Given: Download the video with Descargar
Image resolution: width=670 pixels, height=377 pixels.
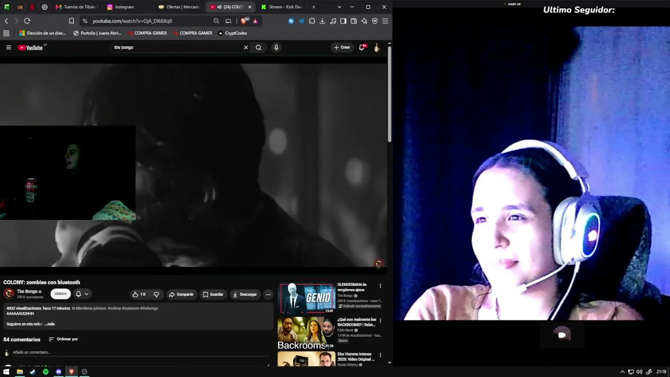Looking at the screenshot, I should 245,294.
